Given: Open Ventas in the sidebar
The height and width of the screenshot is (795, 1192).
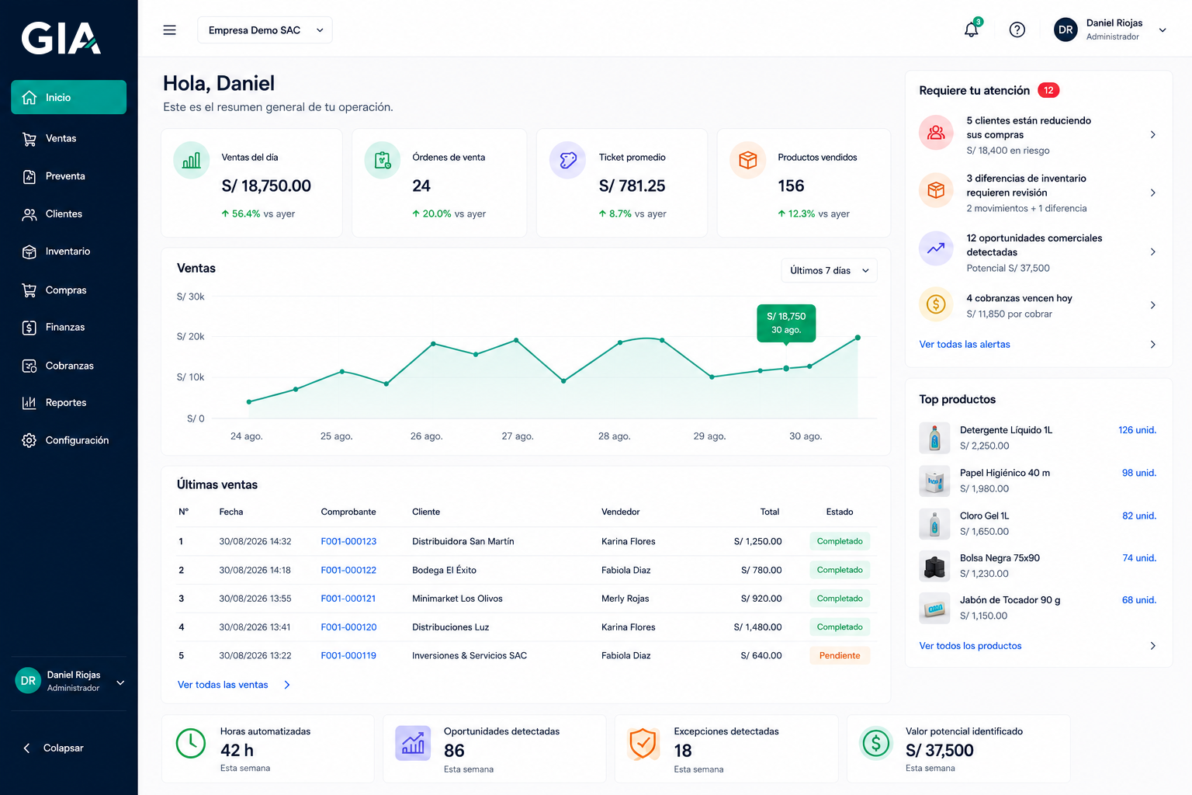Looking at the screenshot, I should (x=68, y=138).
